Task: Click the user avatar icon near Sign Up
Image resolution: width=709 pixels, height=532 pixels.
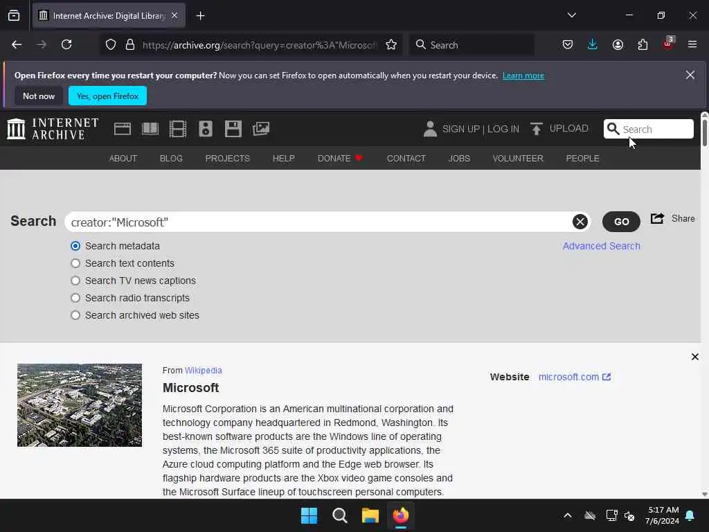Action: pyautogui.click(x=430, y=129)
